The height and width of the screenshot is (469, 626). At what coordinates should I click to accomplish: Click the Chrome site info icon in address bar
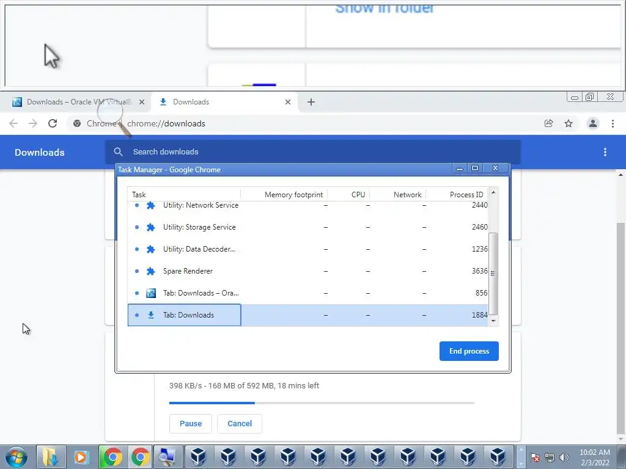point(77,123)
